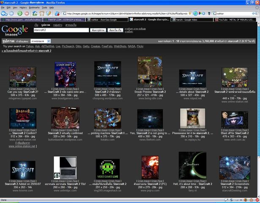Open the image size filter dropdown
This screenshot has height=203, width=260.
click(41, 41)
